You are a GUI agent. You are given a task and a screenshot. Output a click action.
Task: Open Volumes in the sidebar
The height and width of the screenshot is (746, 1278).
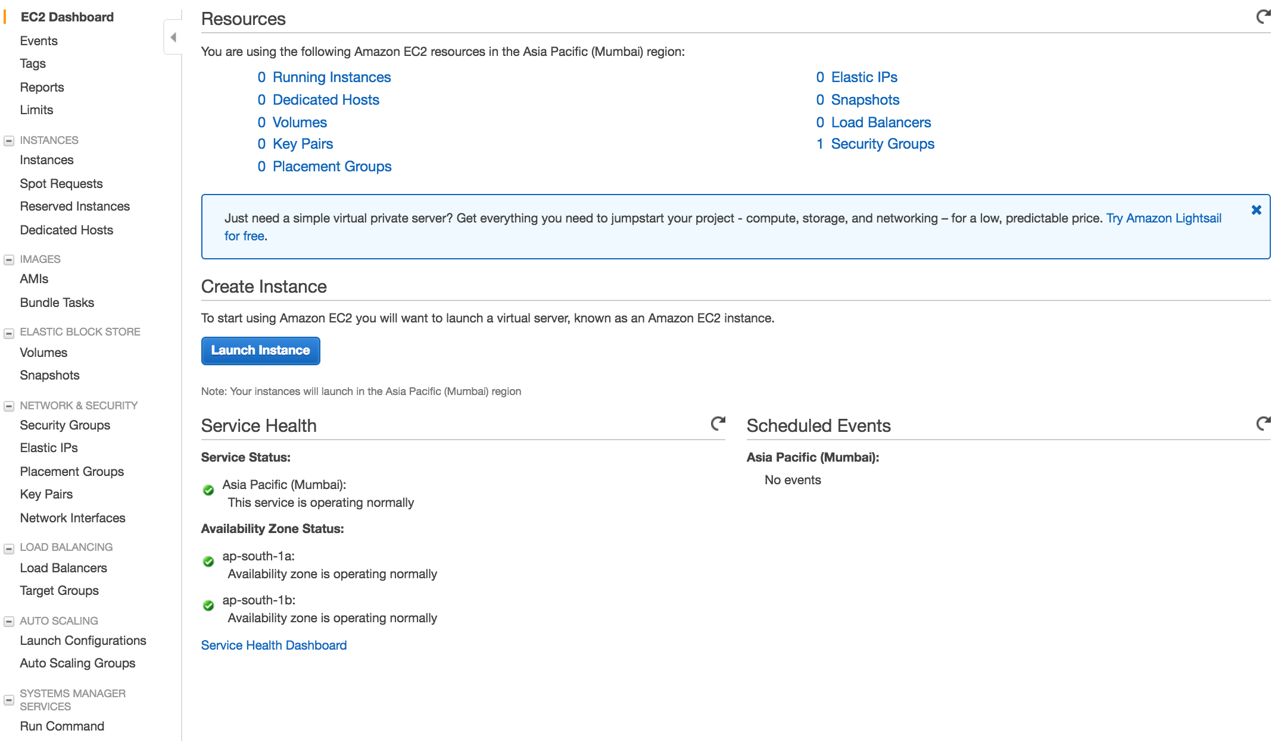(43, 353)
